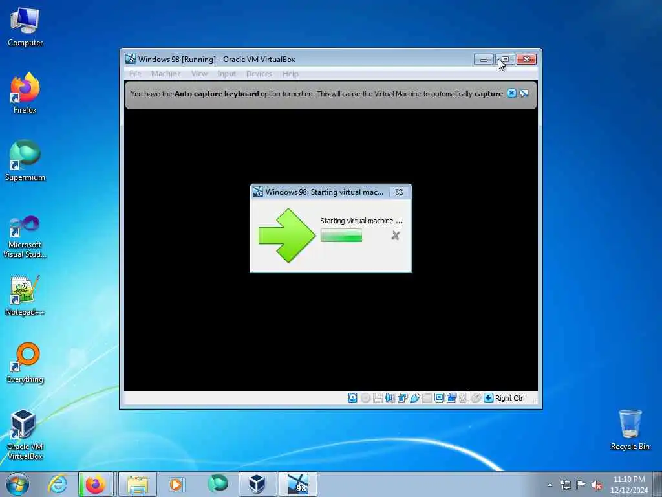Dismiss the Auto capture keyboard notification

[511, 93]
